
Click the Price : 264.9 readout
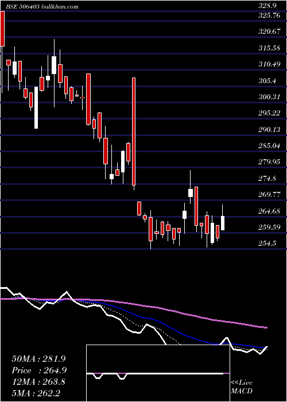click(x=40, y=370)
